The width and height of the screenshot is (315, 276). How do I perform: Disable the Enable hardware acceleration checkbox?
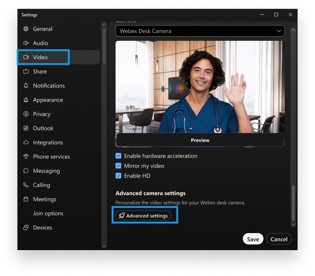[118, 156]
